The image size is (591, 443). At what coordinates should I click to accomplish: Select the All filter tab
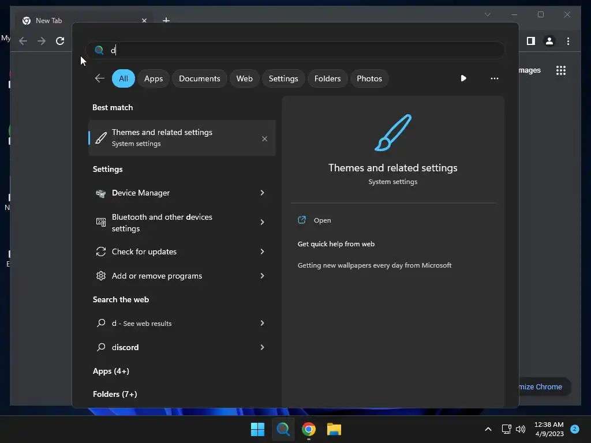click(x=124, y=78)
